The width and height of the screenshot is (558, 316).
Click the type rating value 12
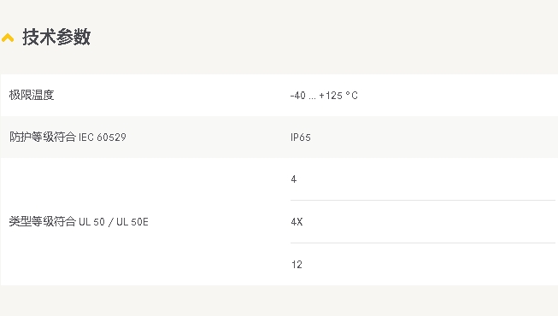pyautogui.click(x=297, y=265)
